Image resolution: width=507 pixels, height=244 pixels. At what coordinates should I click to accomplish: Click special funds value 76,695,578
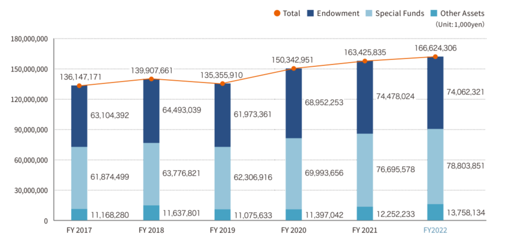396,170
